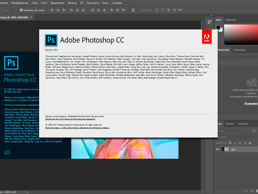Viewport: 258px width, 194px height.
Task: Distribute vertical centers in options bar
Action: point(98,10)
